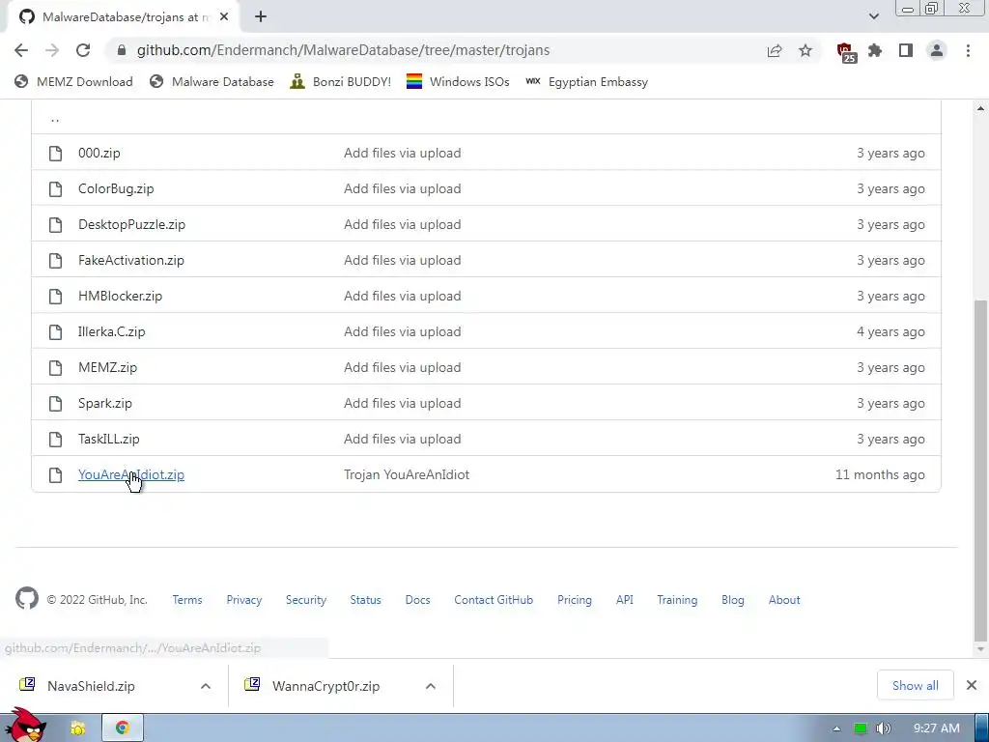Open the Status footer link
989x742 pixels.
[366, 600]
